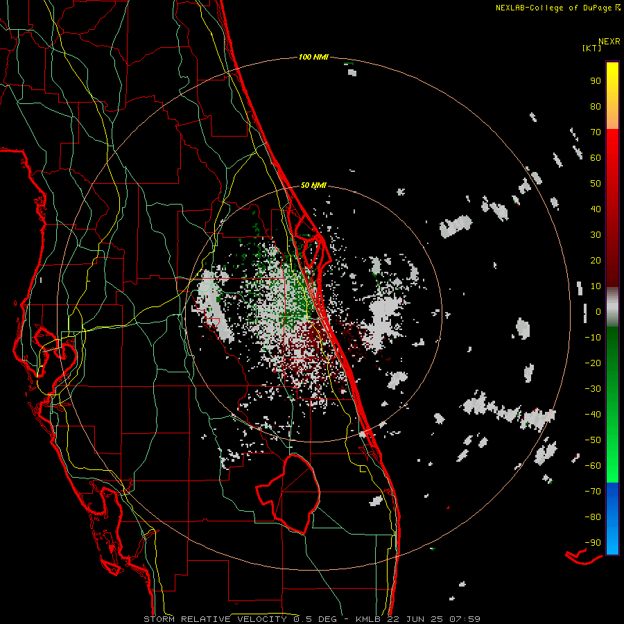Select the 50 NMI range ring label
This screenshot has width=624, height=624.
point(313,185)
